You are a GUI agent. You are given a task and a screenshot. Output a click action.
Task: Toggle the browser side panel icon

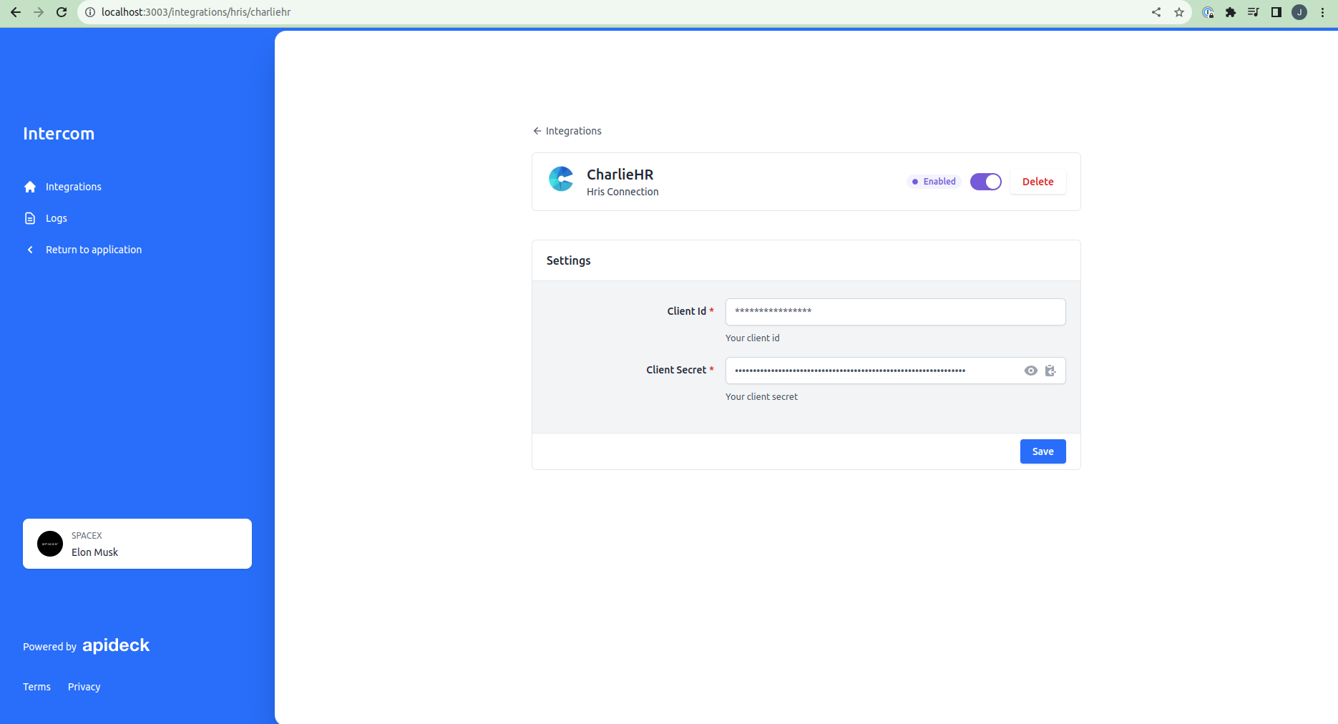coord(1276,12)
